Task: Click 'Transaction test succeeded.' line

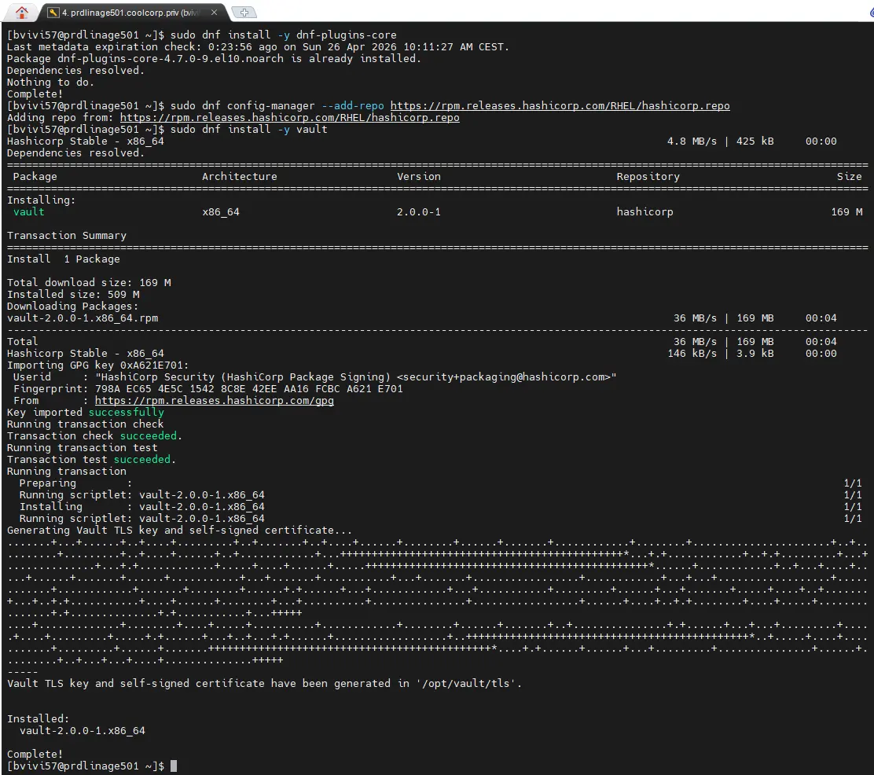Action: 91,460
